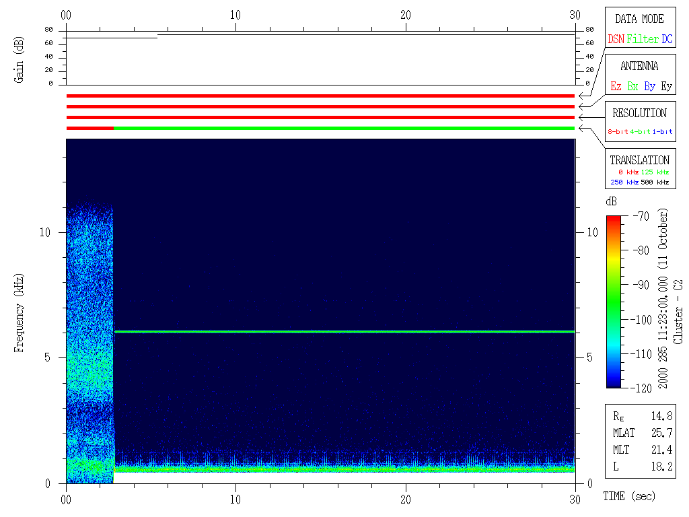Click the top red data mode status bar

[320, 96]
